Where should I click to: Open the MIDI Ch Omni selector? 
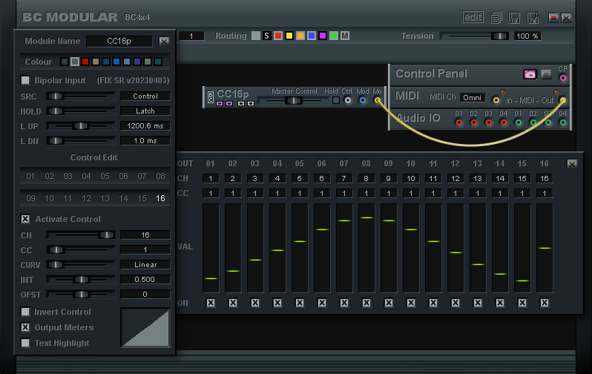click(473, 98)
